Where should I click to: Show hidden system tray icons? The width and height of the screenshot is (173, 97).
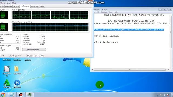(157, 95)
